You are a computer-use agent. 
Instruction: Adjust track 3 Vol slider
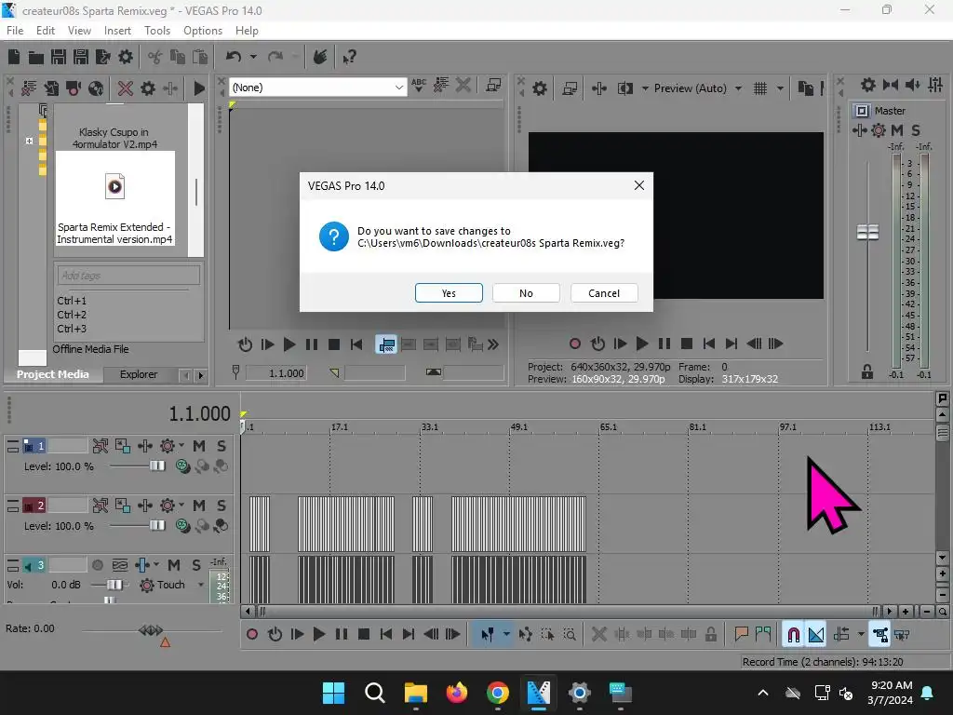[114, 585]
